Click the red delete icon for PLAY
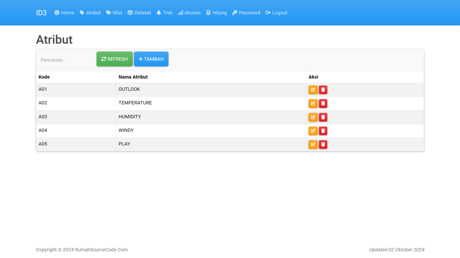The height and width of the screenshot is (258, 460). coord(323,144)
